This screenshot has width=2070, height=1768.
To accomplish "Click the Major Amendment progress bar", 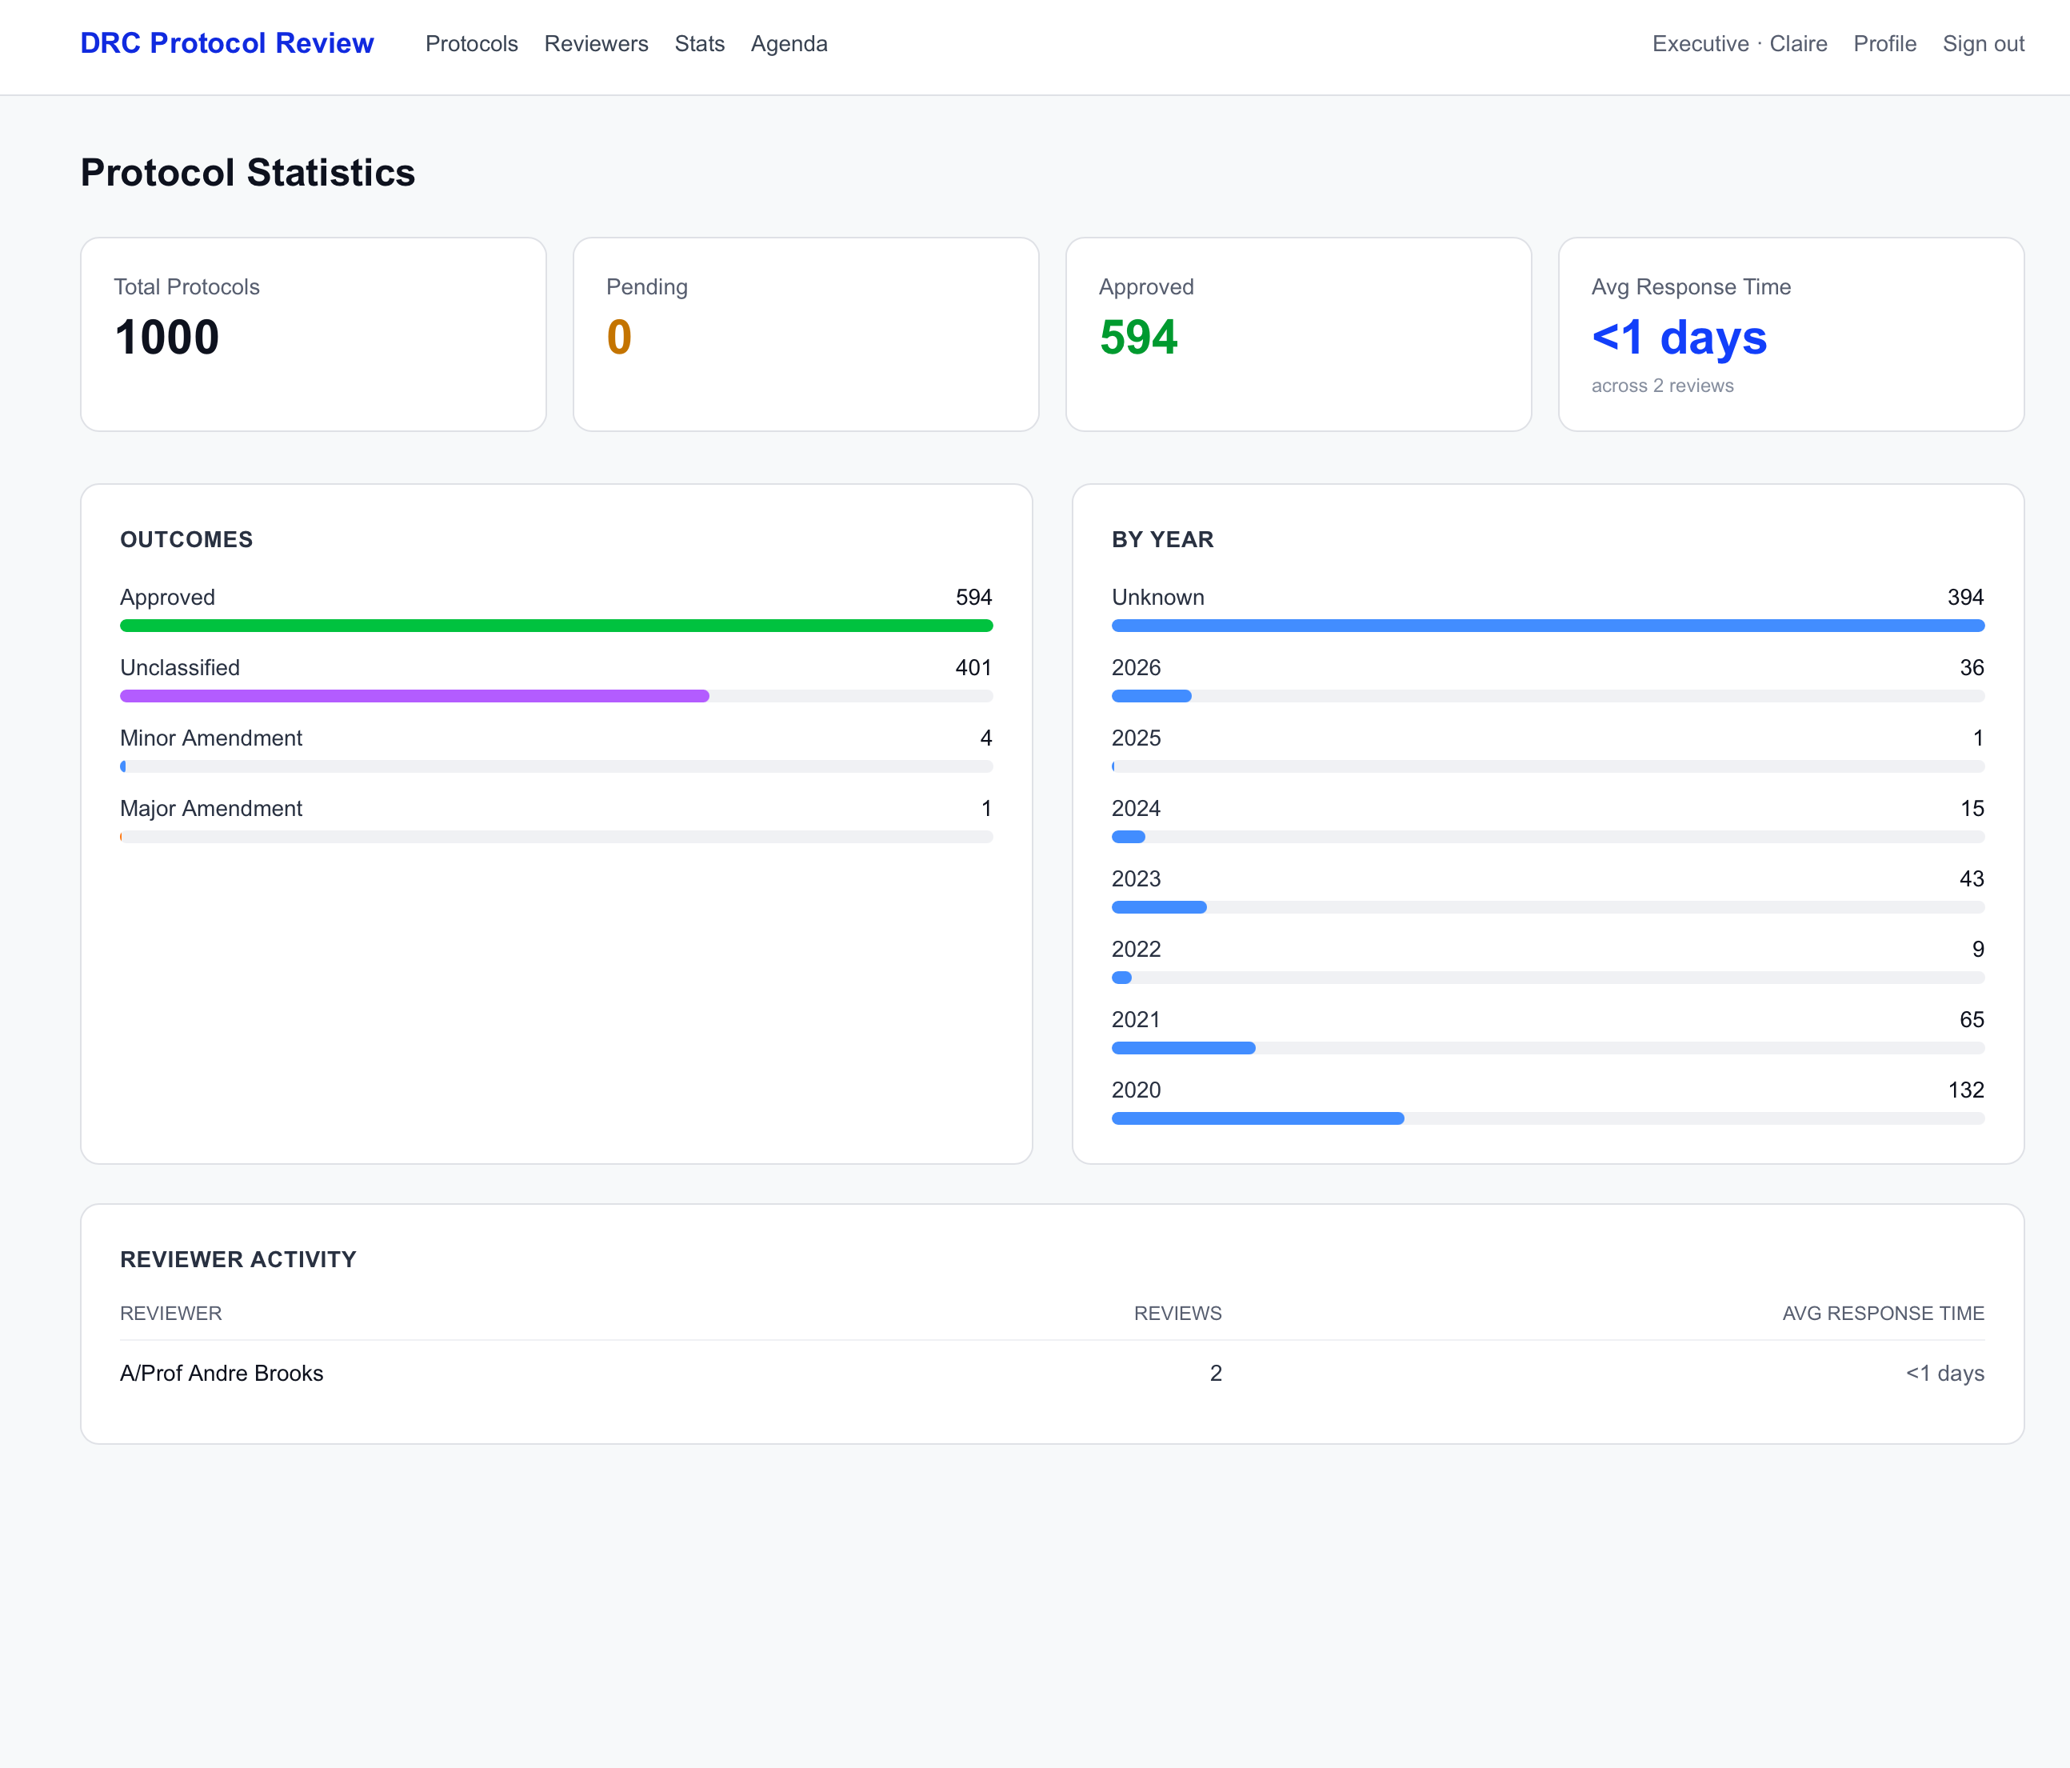I will [557, 837].
